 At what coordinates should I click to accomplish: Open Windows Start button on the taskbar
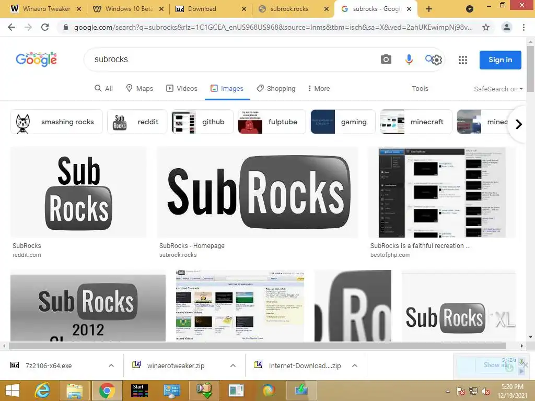(x=13, y=391)
